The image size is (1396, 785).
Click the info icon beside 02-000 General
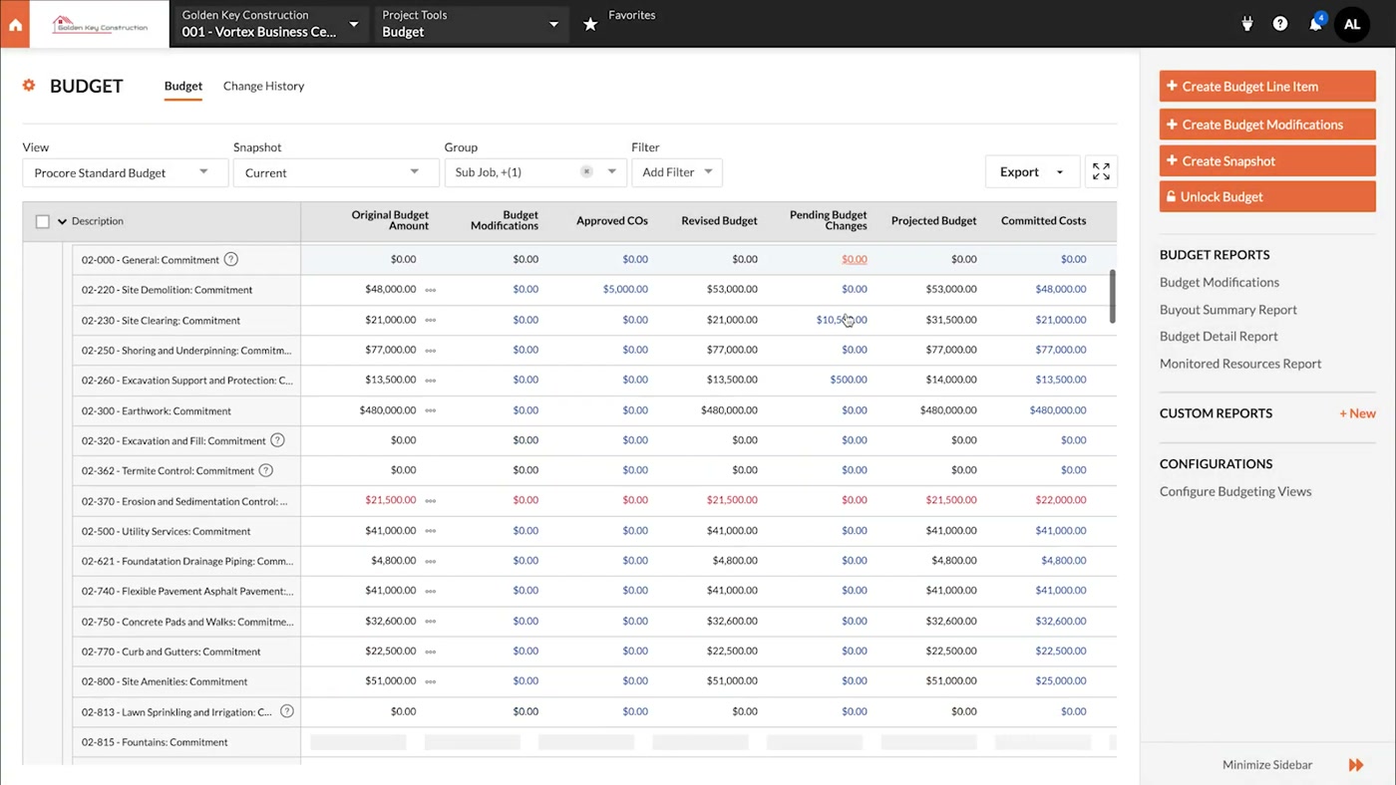[x=231, y=259]
